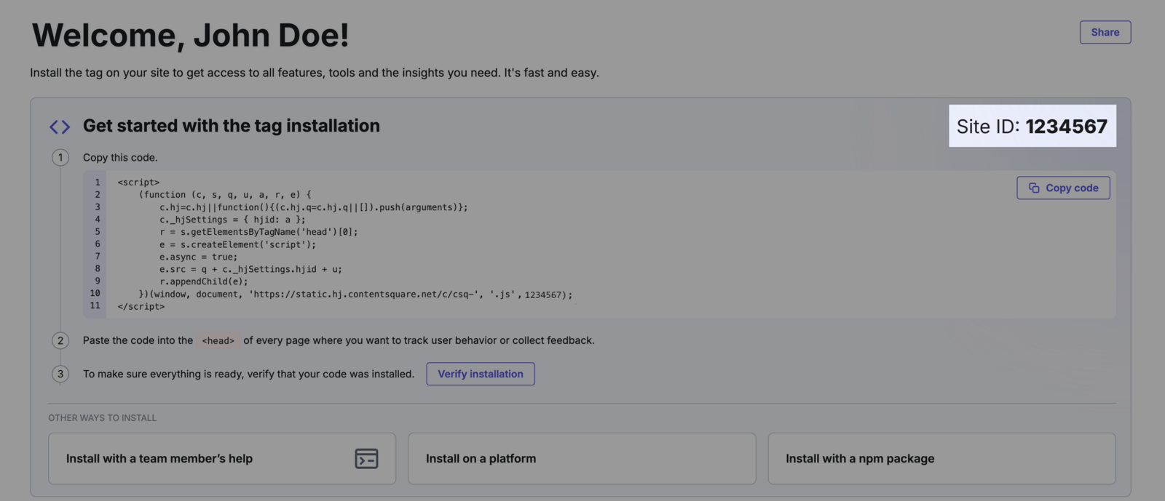Click code line with createElement('script')
This screenshot has height=501, width=1165.
(x=238, y=244)
